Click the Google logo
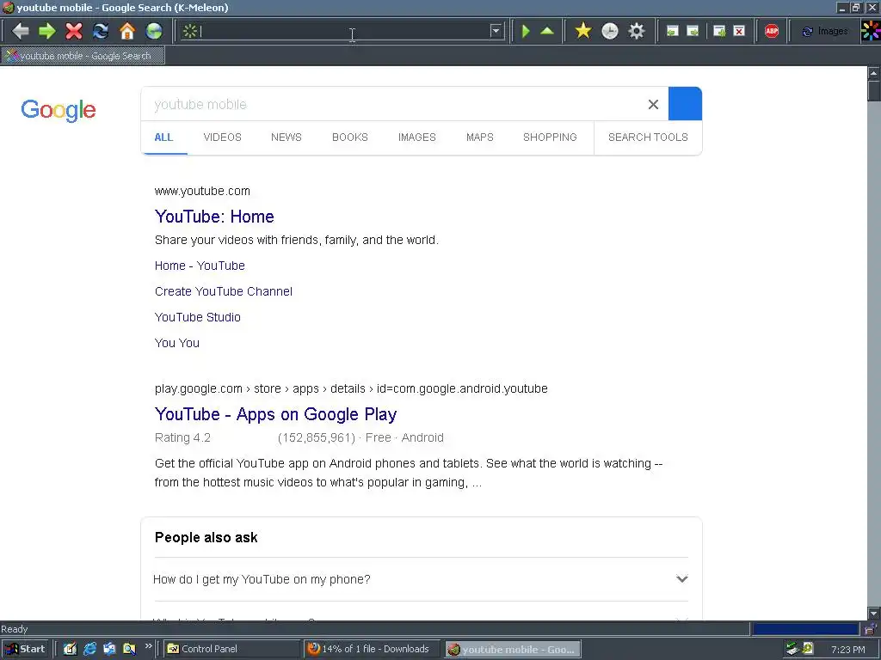Viewport: 881px width, 660px height. (x=59, y=110)
